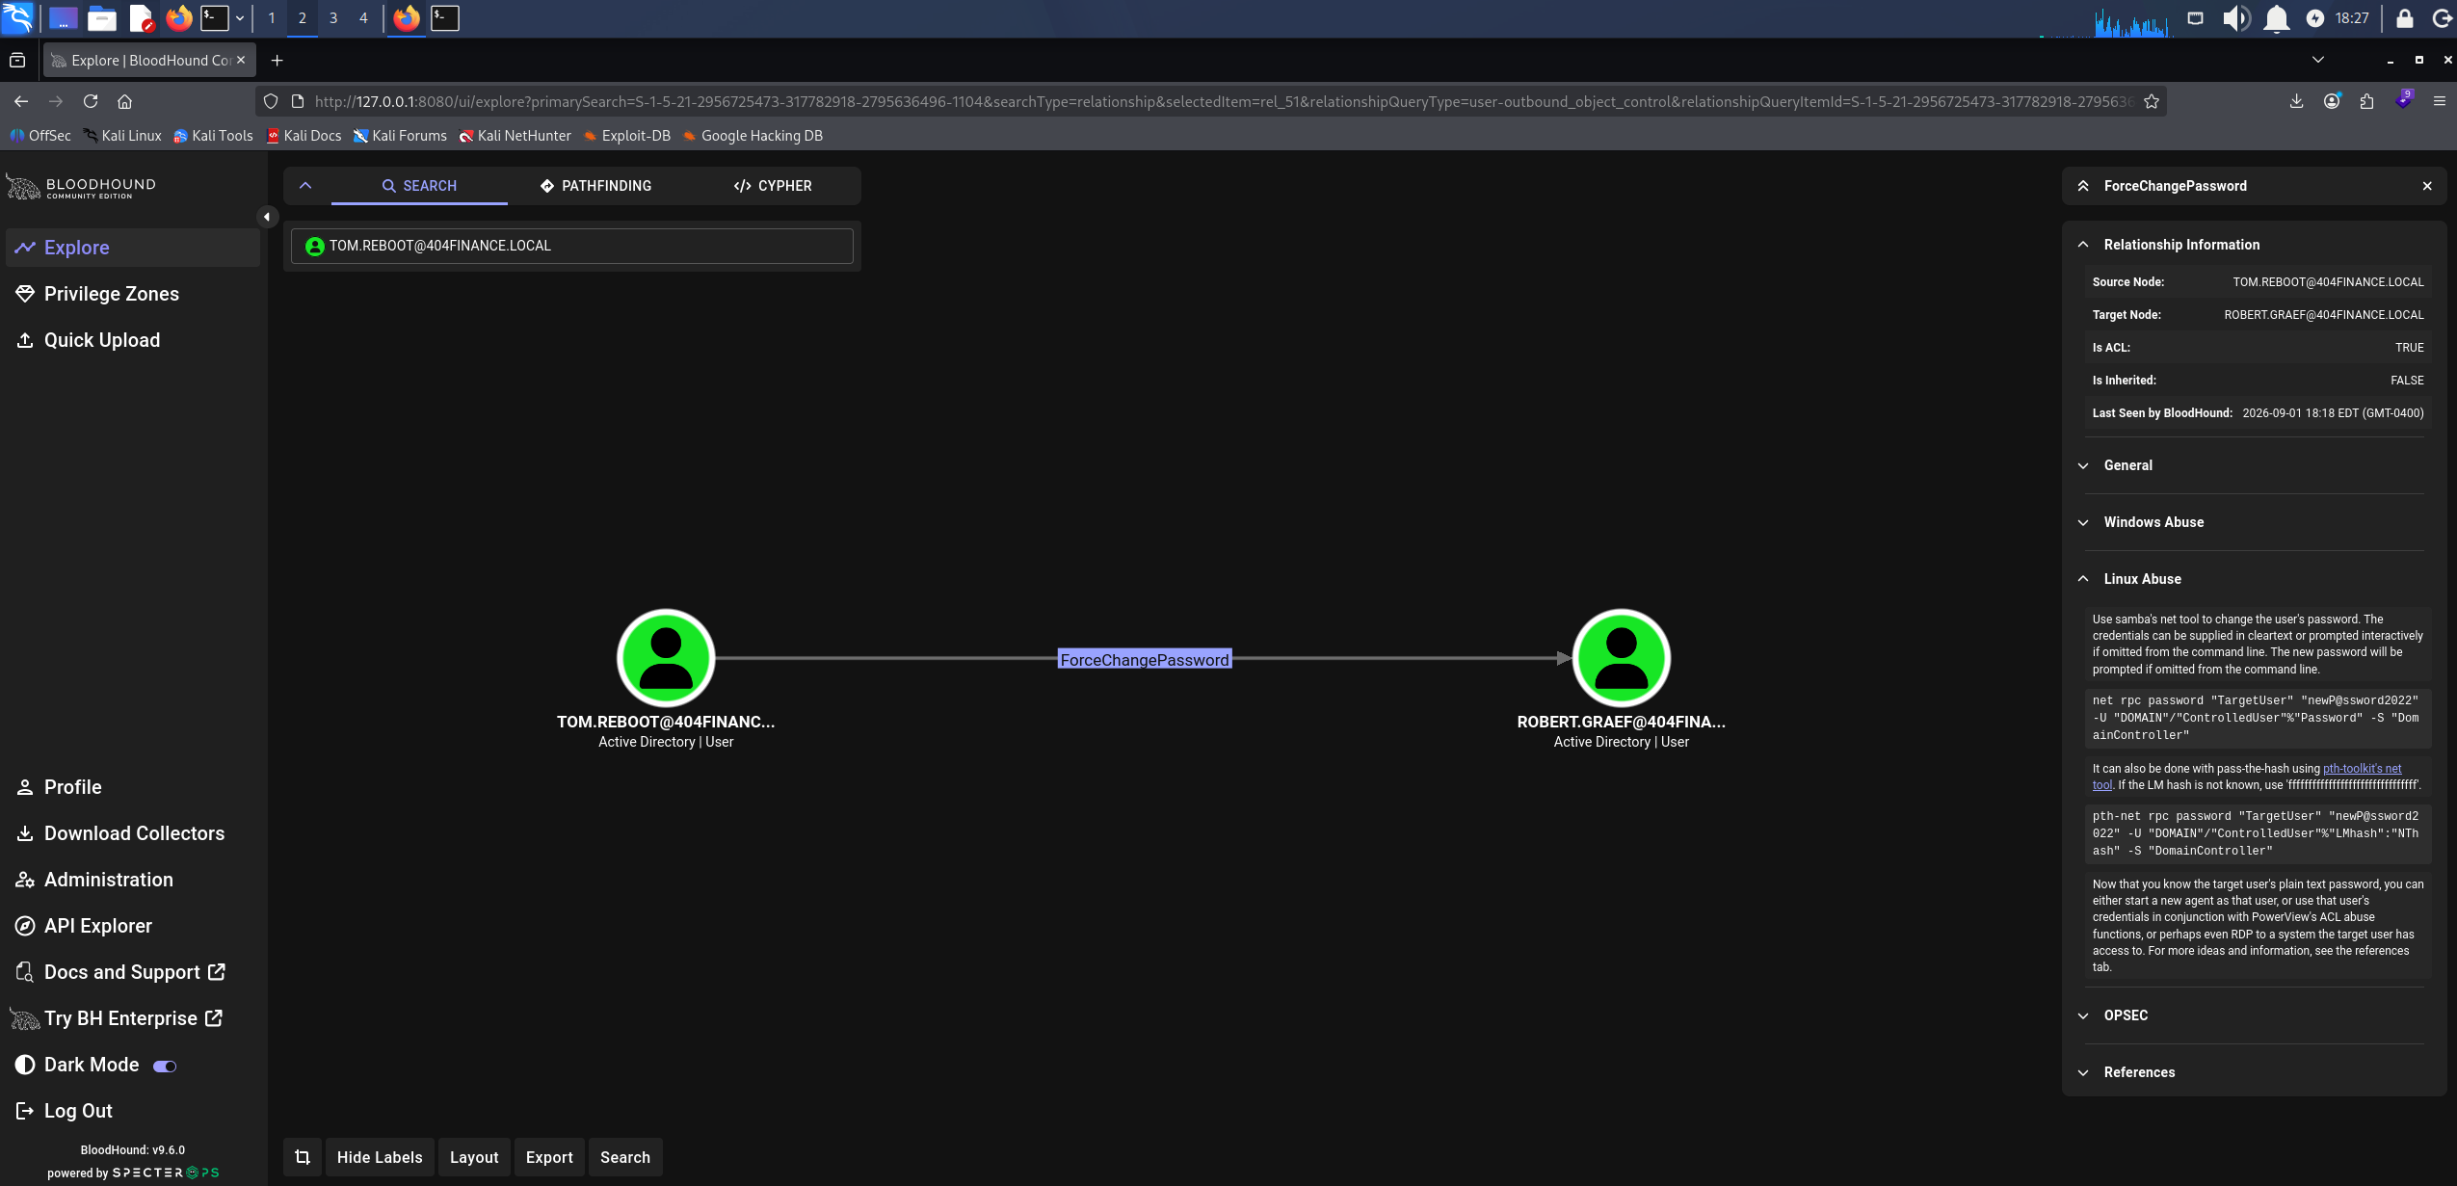Open the Profile page
The height and width of the screenshot is (1186, 2457).
[132, 787]
